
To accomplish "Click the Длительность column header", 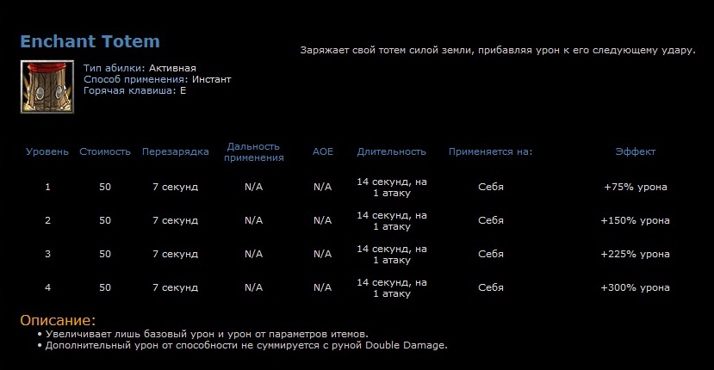I will (392, 152).
